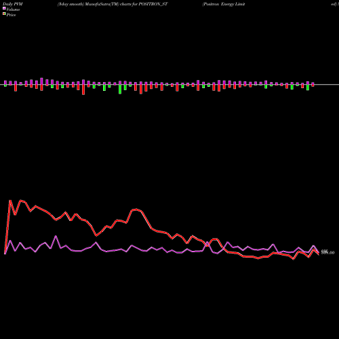
Task: Click the Volume legend color swatch
Action: 4,8
